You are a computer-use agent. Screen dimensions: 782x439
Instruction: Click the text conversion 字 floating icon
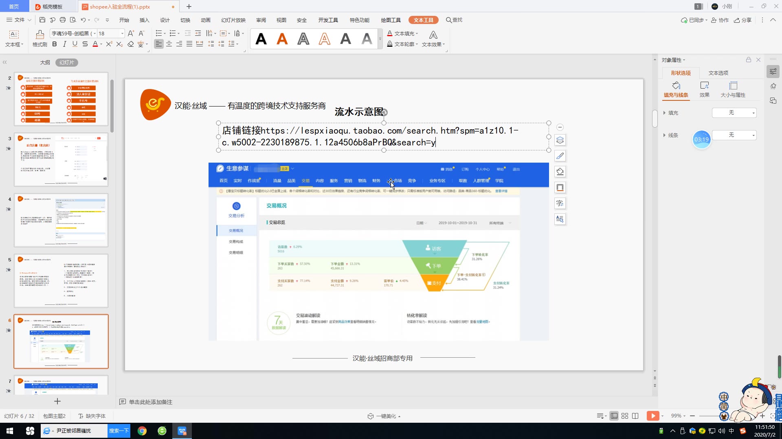(560, 203)
